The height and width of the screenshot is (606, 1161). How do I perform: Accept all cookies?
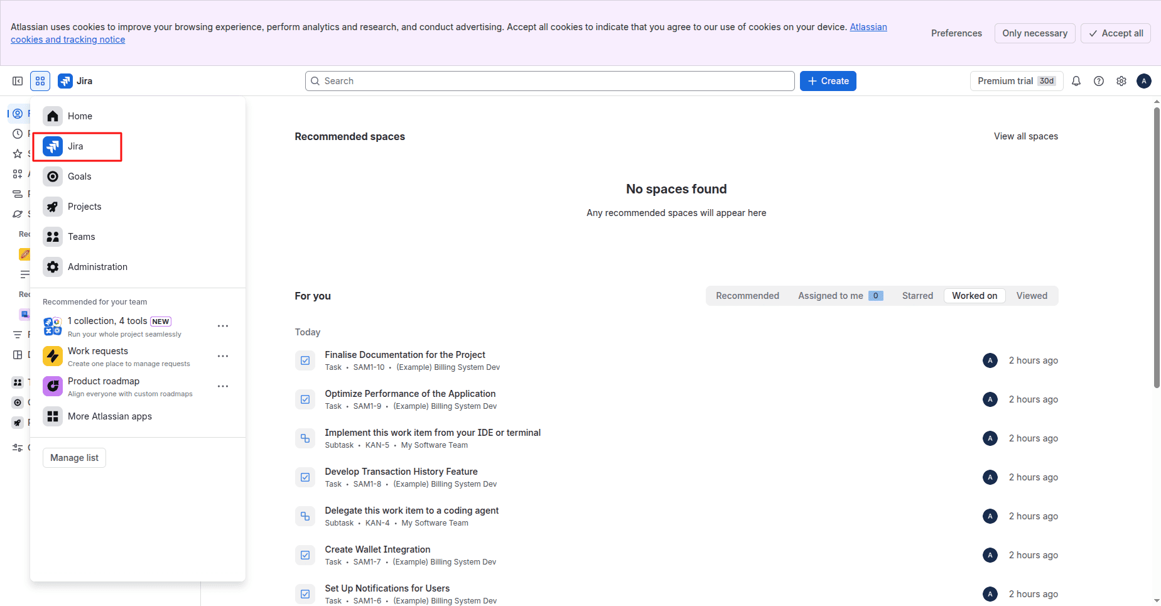(1116, 33)
